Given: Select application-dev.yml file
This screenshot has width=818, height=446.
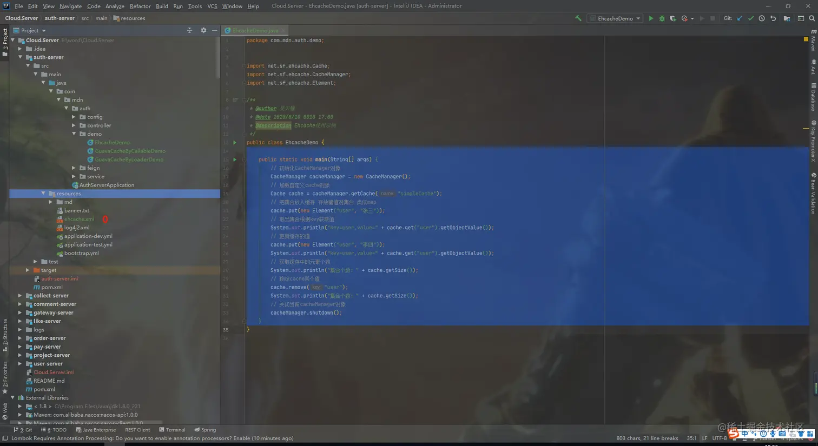Looking at the screenshot, I should 88,236.
